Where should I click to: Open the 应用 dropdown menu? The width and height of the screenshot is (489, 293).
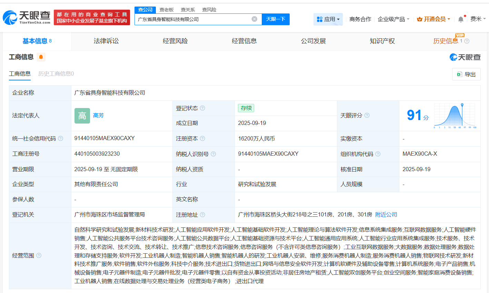pyautogui.click(x=328, y=19)
